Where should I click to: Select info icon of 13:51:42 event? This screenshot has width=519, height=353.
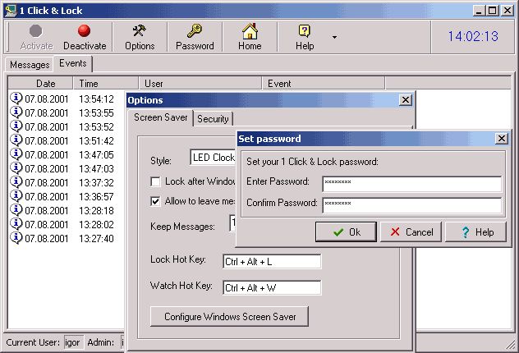coord(16,140)
